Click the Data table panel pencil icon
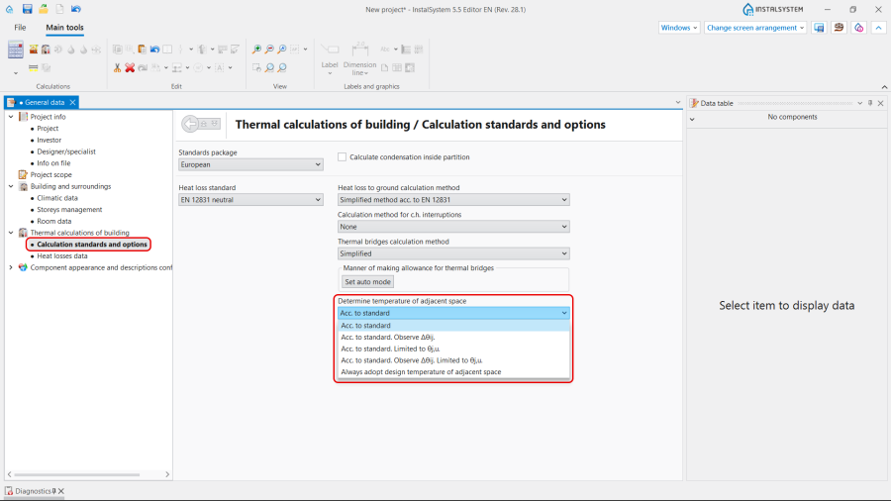The height and width of the screenshot is (501, 891). pyautogui.click(x=694, y=103)
